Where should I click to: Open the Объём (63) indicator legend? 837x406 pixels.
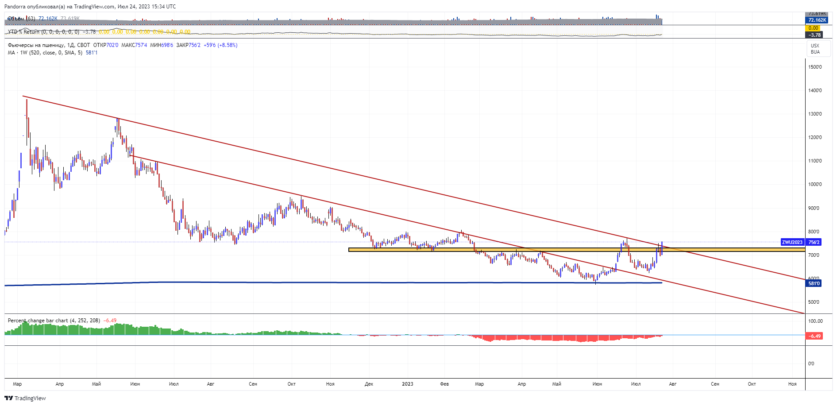21,18
